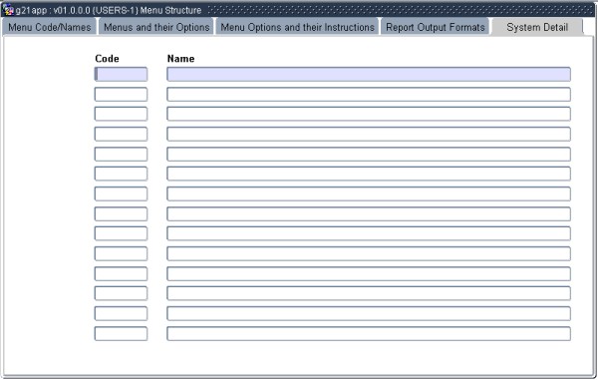Viewport: 598px width, 380px height.
Task: Click the last row Code field
Action: pyautogui.click(x=121, y=334)
